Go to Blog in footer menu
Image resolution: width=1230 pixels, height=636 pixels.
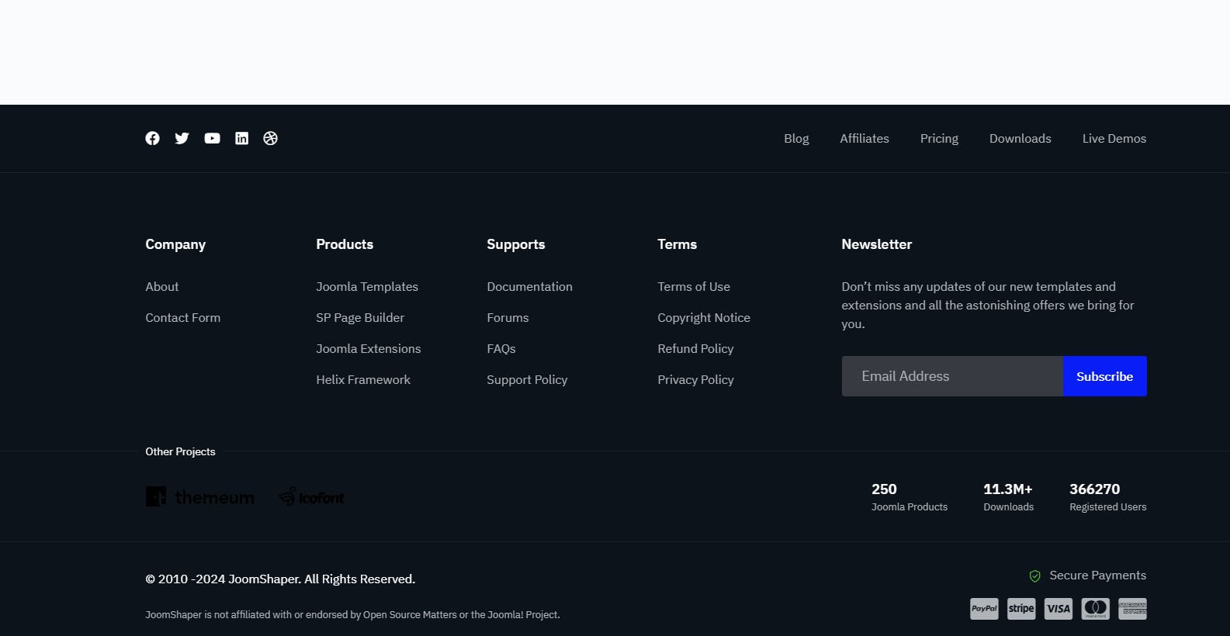[x=796, y=139]
